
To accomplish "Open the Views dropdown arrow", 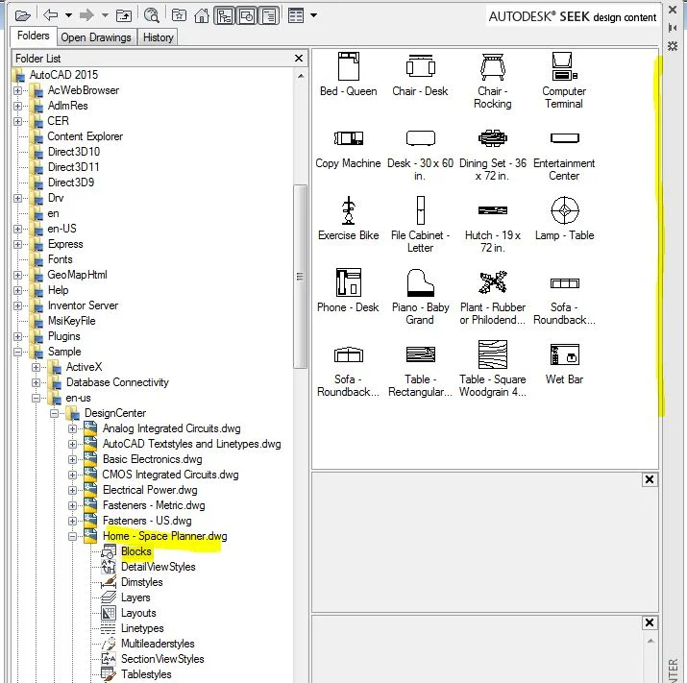I will [x=313, y=15].
